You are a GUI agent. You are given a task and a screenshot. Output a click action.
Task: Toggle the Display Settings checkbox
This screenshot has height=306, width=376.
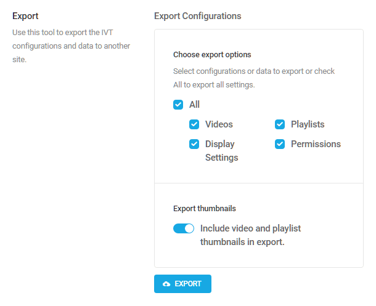[x=194, y=144]
